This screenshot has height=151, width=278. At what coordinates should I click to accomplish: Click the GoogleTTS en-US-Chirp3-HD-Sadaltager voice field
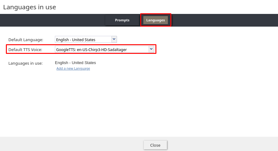click(101, 49)
